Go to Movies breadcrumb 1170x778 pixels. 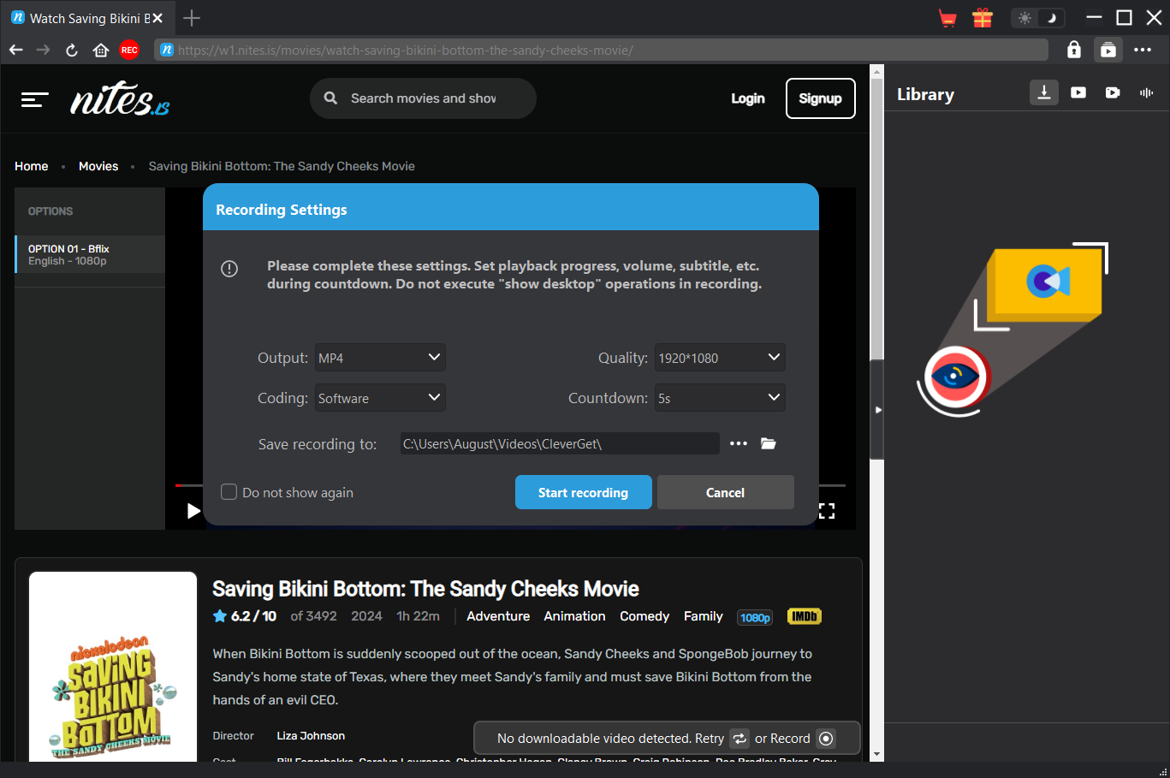[98, 166]
